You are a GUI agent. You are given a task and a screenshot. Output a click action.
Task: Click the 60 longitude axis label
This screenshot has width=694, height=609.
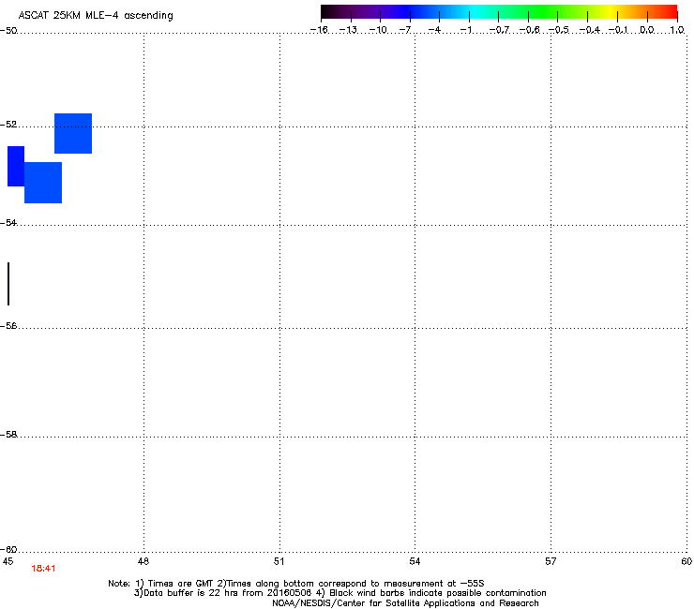click(x=686, y=561)
